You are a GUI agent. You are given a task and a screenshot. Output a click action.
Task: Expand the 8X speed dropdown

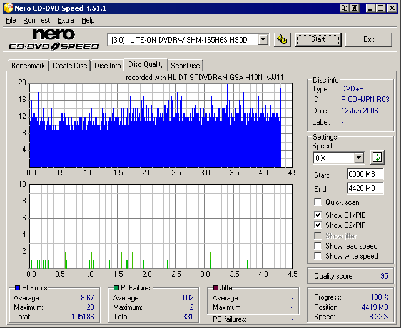358,158
